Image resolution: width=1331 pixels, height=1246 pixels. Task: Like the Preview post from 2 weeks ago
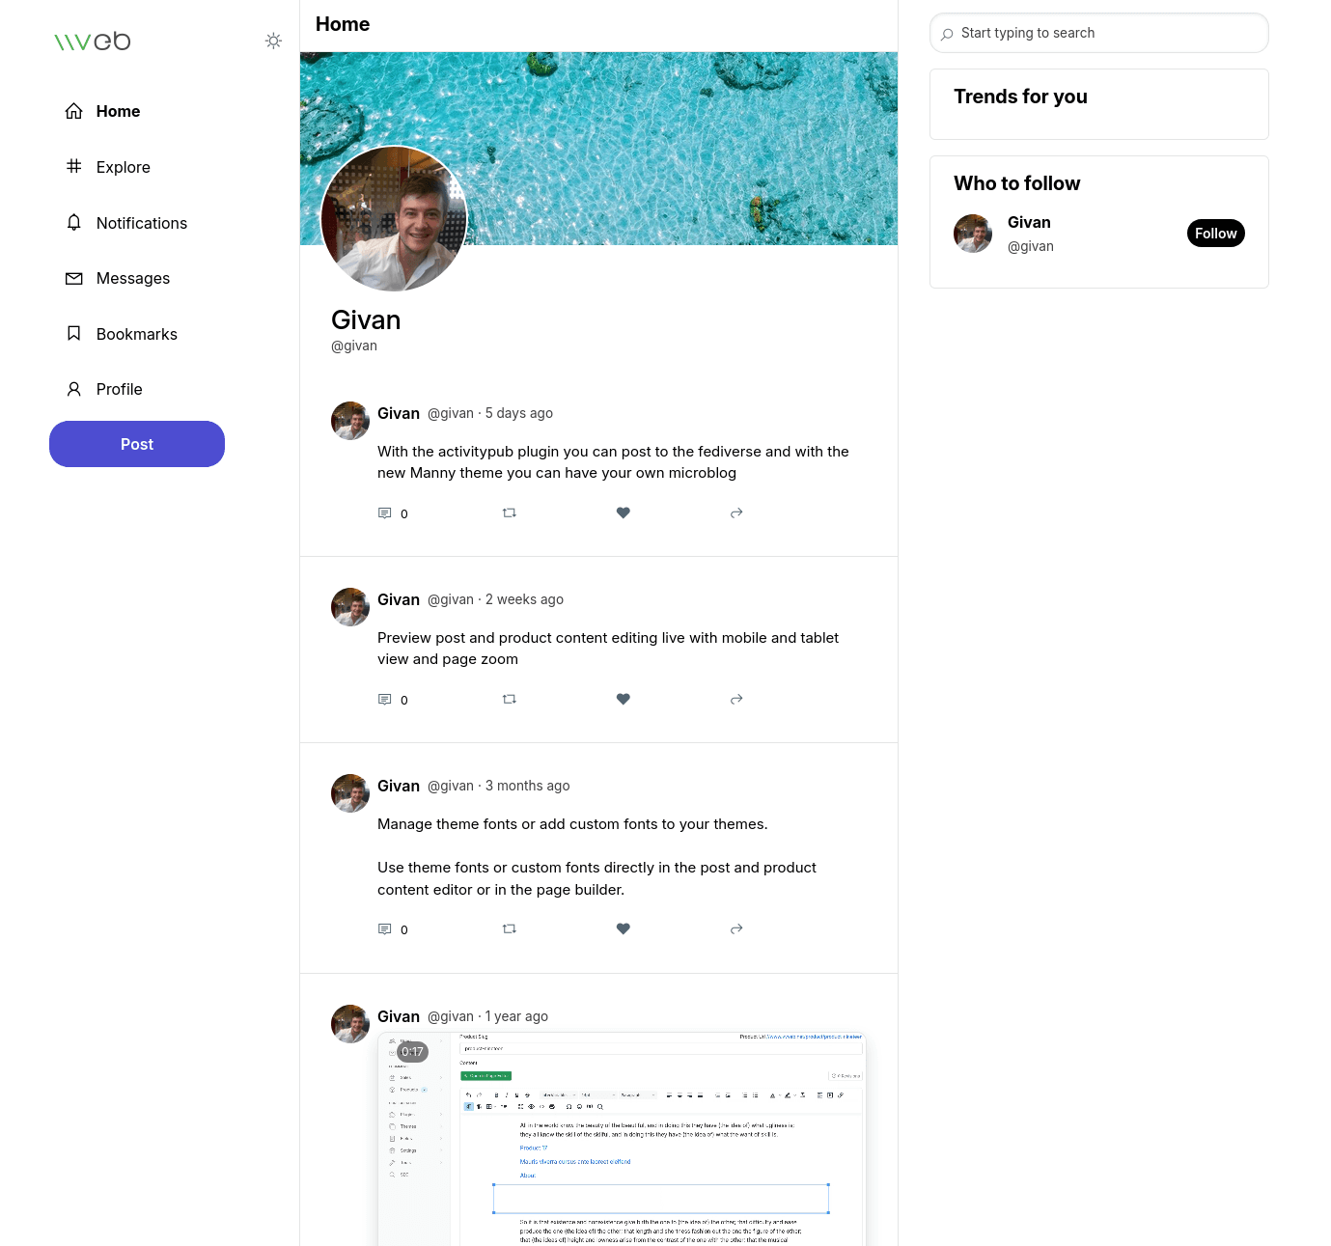(624, 699)
